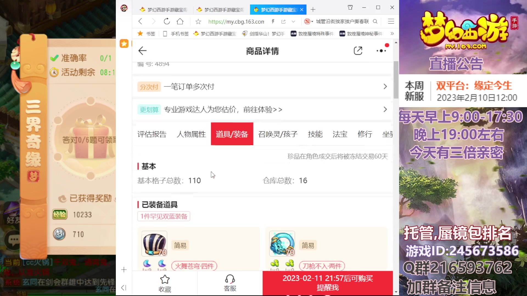The height and width of the screenshot is (296, 527).
Task: Open the Sogou search engine selector
Action: pos(309,21)
